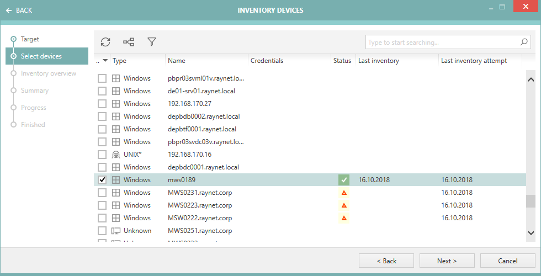The height and width of the screenshot is (276, 541).
Task: Click the back arrow icon in title bar
Action: click(9, 10)
